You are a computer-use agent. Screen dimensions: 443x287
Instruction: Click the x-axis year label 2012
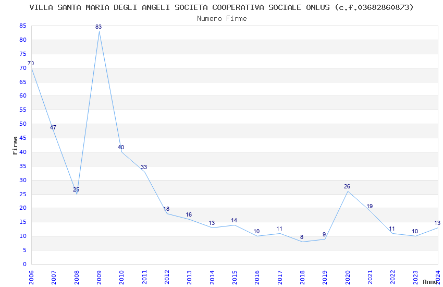167,277
